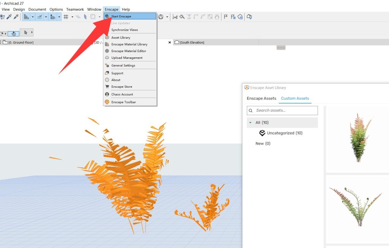Click the scissors trim tool icon
Screen dimensions: 389x248
(175, 17)
